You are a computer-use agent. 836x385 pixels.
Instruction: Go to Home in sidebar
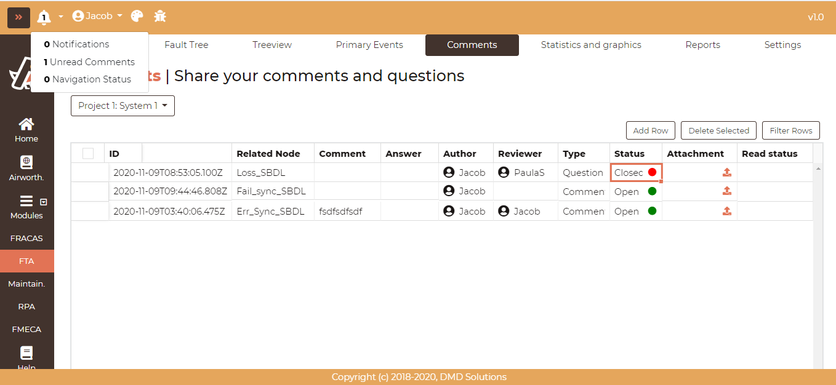click(26, 130)
